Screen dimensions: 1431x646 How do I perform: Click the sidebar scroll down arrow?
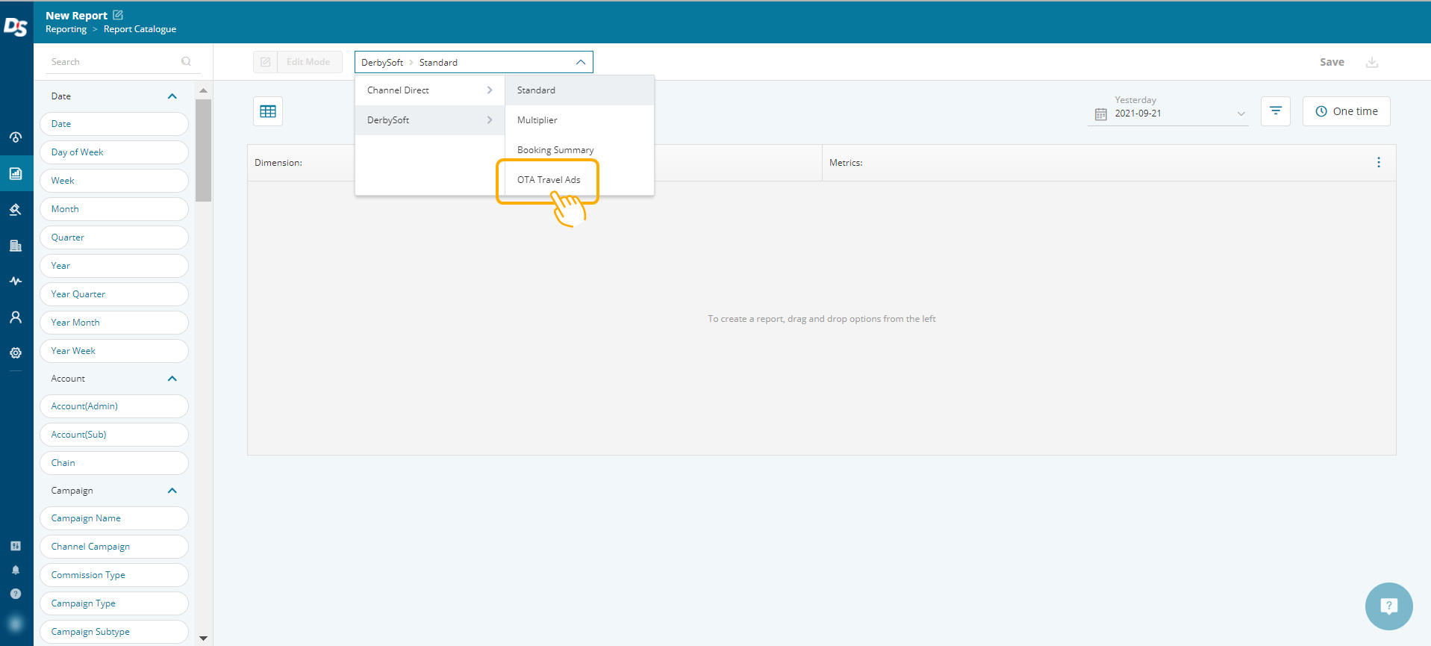(x=203, y=639)
